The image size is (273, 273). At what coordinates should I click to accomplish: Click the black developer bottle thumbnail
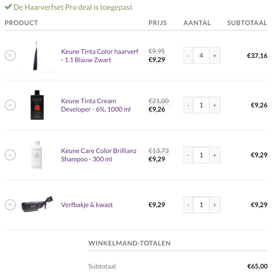pyautogui.click(x=37, y=105)
